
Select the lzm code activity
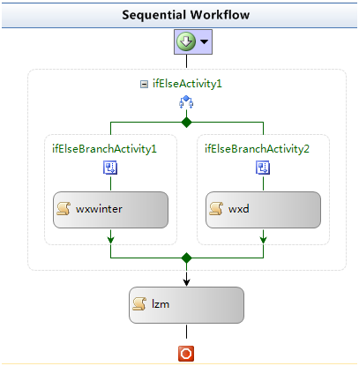[186, 305]
